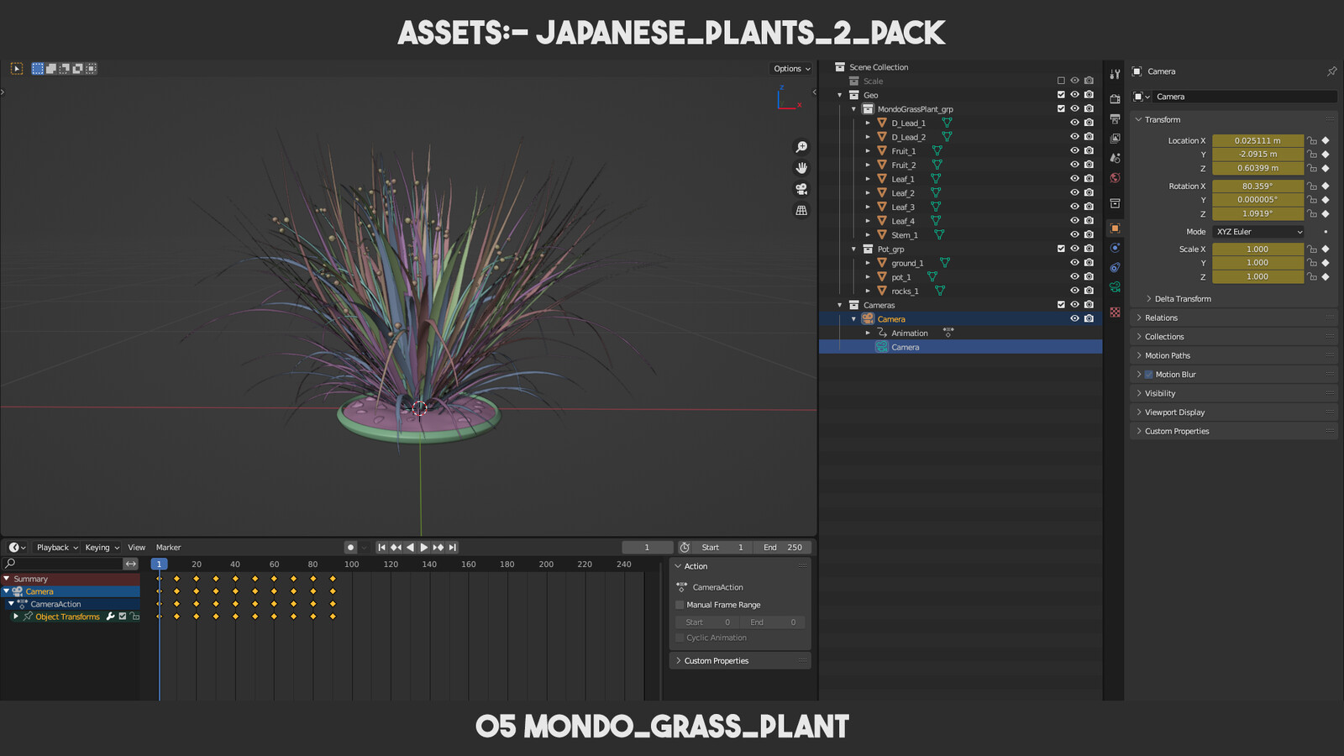
Task: Toggle the Manual Frame Range checkbox
Action: click(680, 605)
